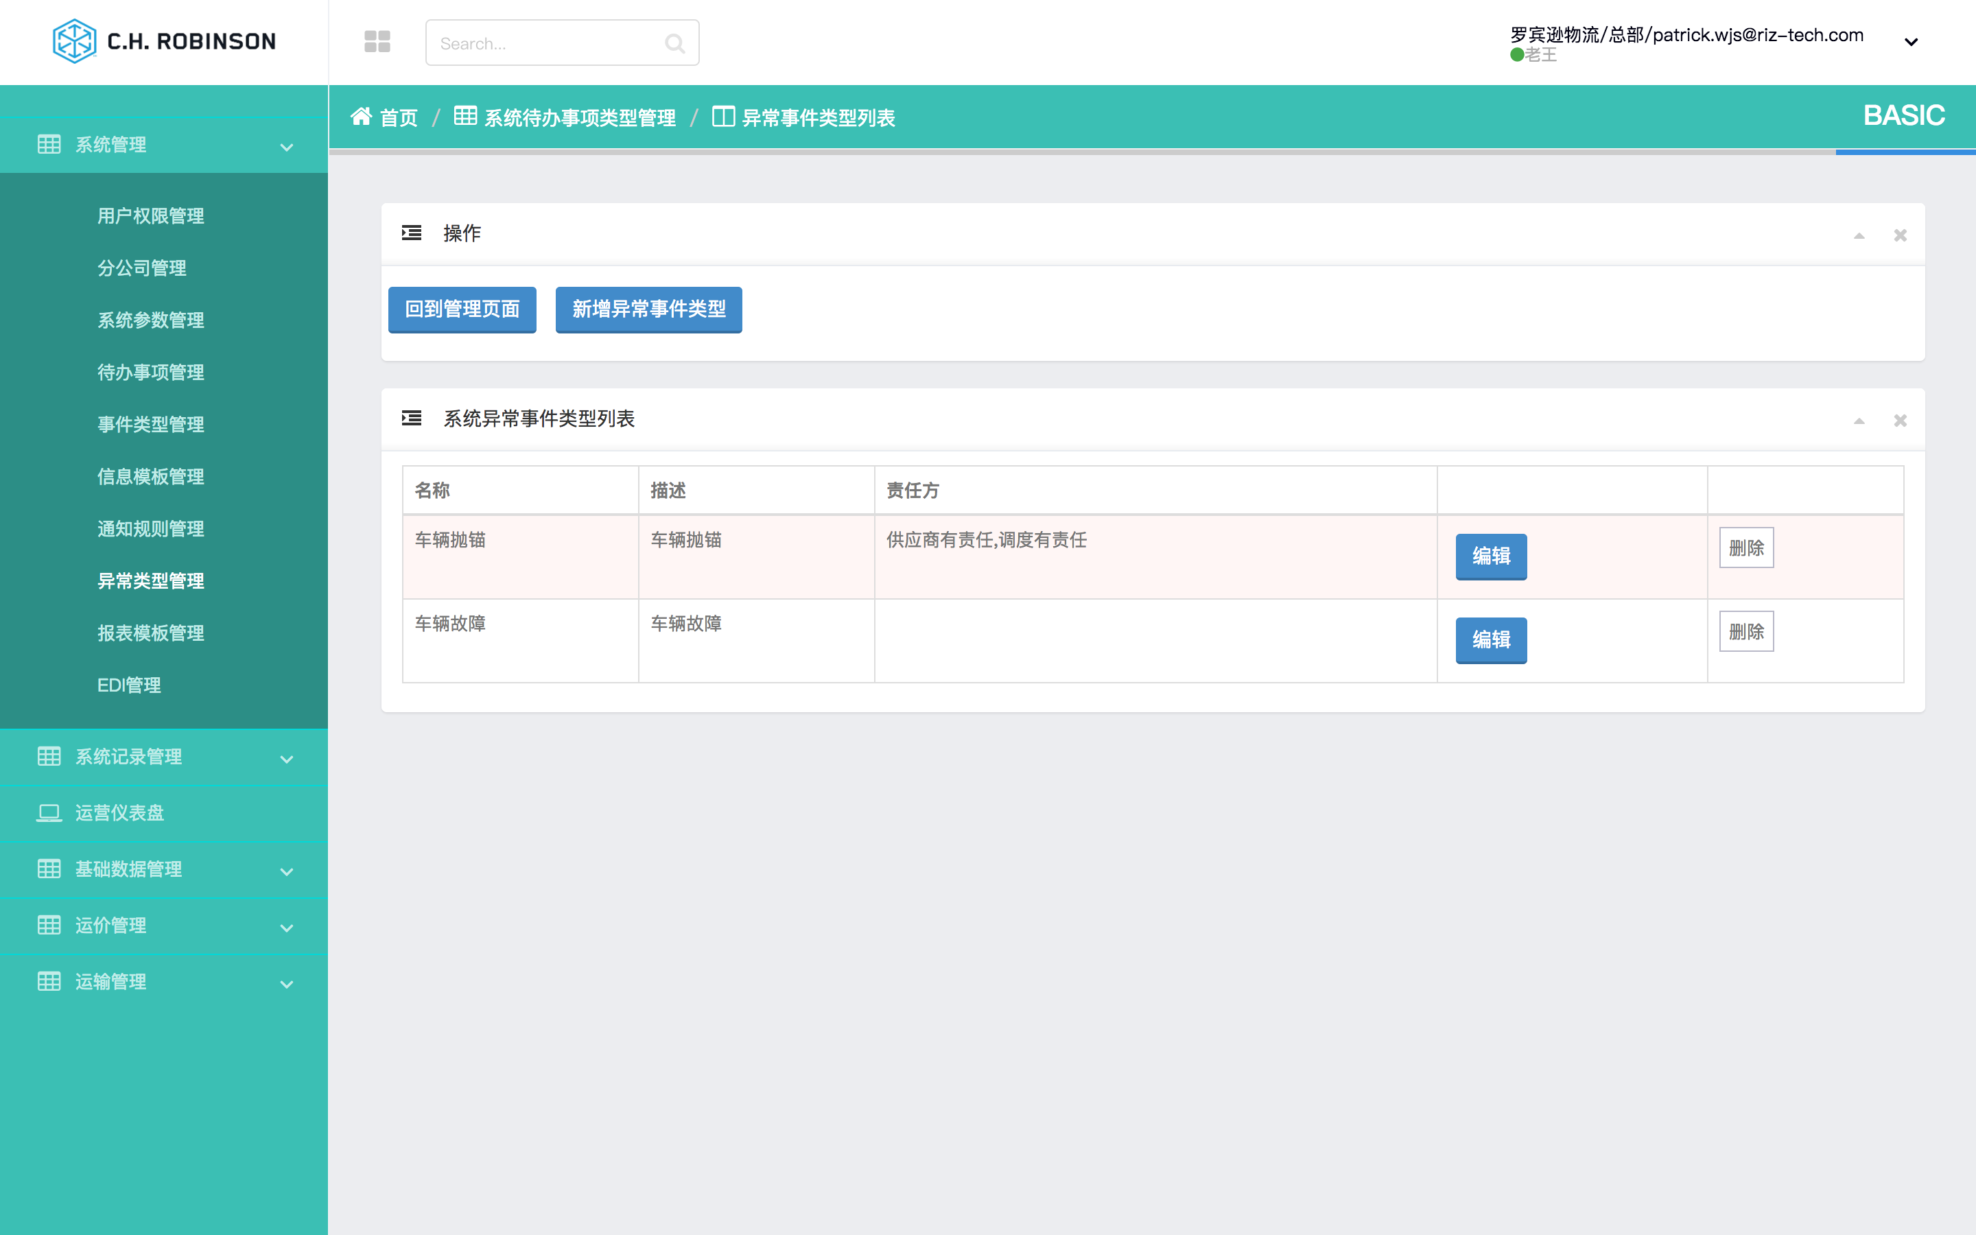This screenshot has width=1976, height=1235.
Task: Open 用户权限管理 in sidebar
Action: (151, 215)
